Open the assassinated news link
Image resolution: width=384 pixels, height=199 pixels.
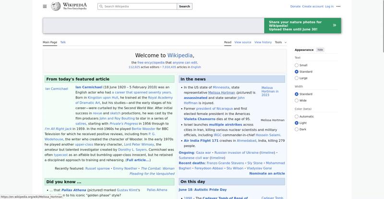(x=195, y=98)
